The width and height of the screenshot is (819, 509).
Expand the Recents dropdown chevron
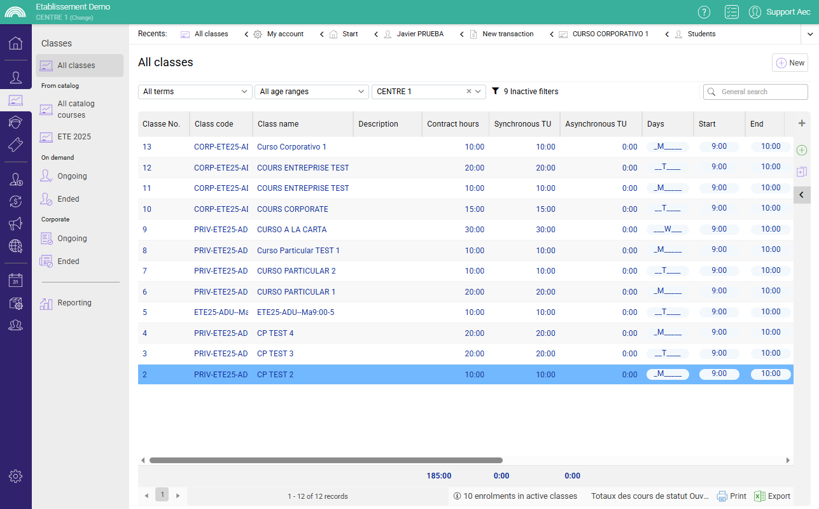810,34
